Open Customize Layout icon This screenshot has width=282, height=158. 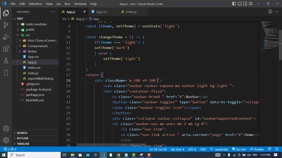pos(251,4)
